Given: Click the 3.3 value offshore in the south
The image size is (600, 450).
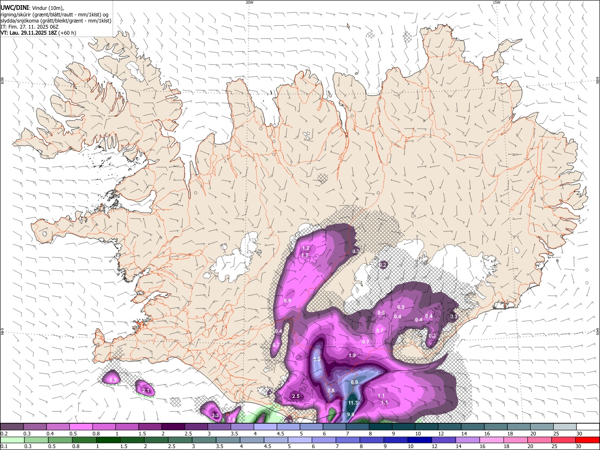Looking at the screenshot, I should coord(215,415).
